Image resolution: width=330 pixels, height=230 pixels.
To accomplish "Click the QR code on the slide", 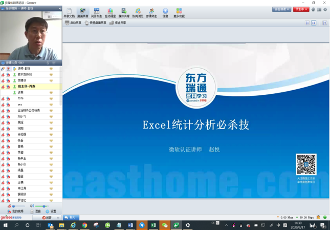I will tap(306, 164).
